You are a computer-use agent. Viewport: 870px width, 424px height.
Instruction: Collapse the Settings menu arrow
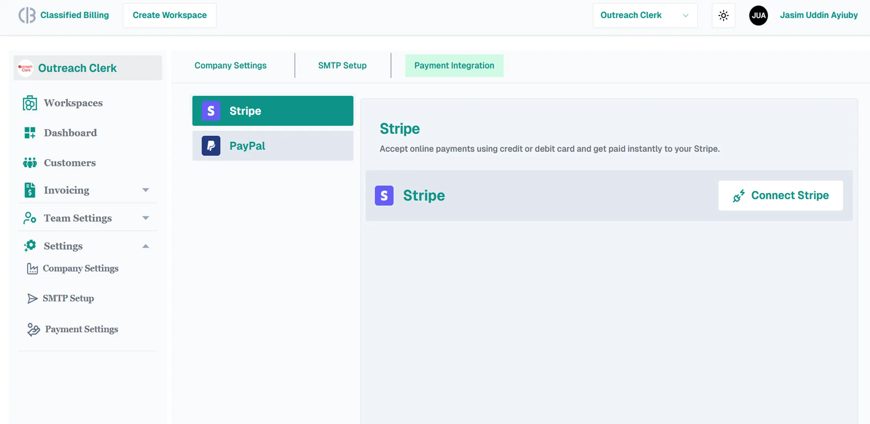coord(146,246)
